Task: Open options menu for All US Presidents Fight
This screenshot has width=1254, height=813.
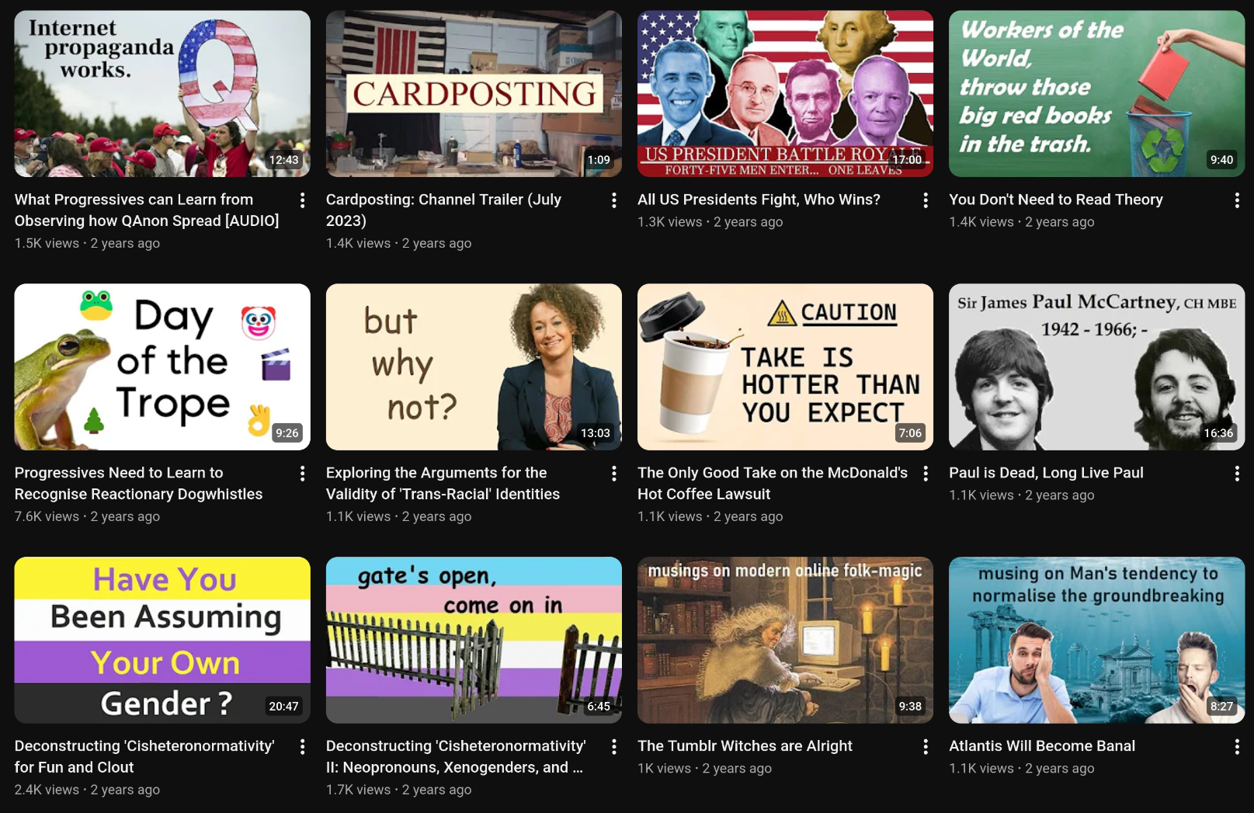Action: coord(925,200)
